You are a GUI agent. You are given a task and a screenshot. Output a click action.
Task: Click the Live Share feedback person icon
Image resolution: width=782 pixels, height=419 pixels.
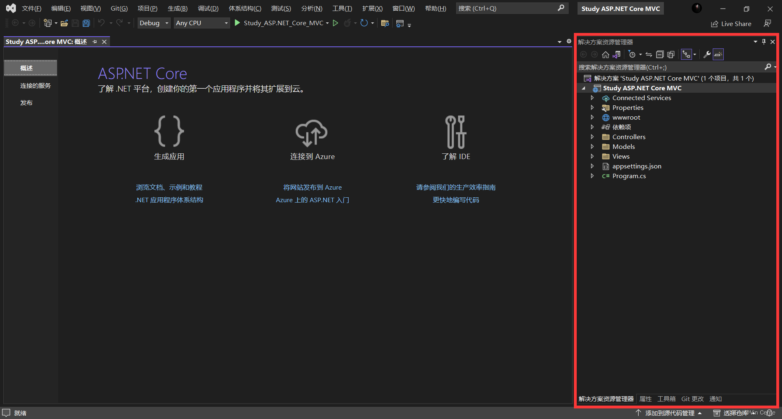coord(767,24)
